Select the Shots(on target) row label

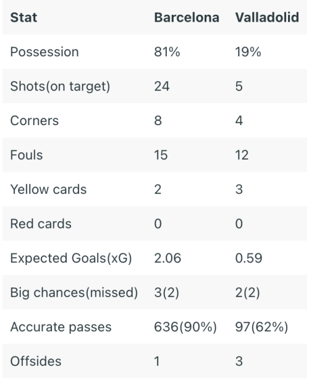pos(60,87)
